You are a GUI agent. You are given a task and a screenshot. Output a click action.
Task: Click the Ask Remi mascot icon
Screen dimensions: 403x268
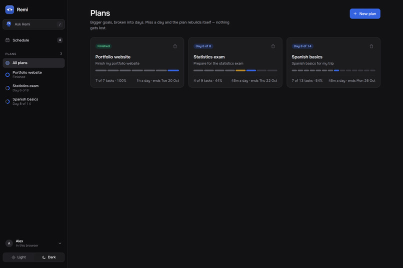pyautogui.click(x=8, y=24)
